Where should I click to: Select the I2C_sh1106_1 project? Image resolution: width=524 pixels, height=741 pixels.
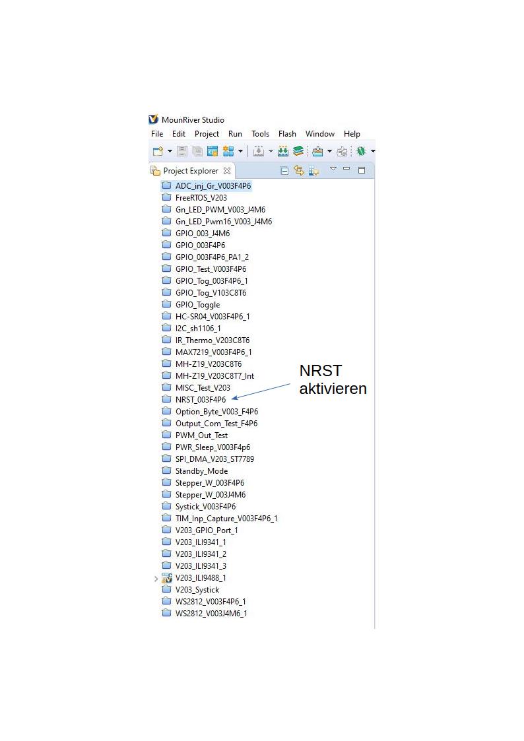(x=198, y=329)
